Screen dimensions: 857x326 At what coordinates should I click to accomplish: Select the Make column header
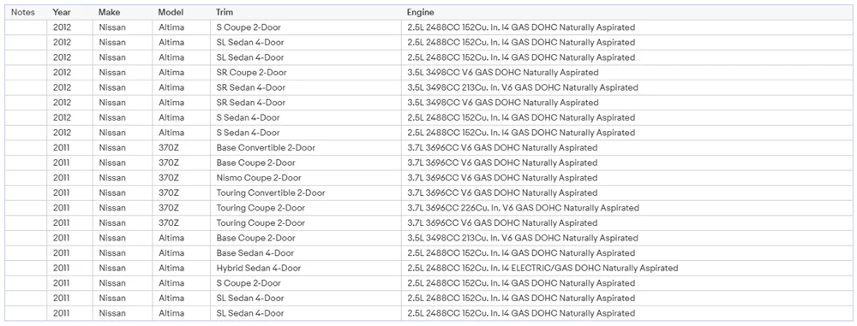(123, 13)
